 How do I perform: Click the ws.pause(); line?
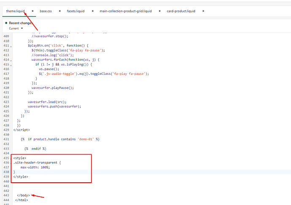49,69
